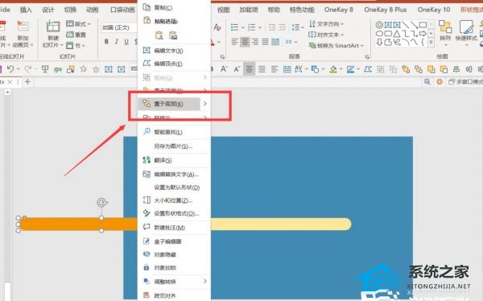Choose 智能查找(L) in the context menu

[x=174, y=132]
